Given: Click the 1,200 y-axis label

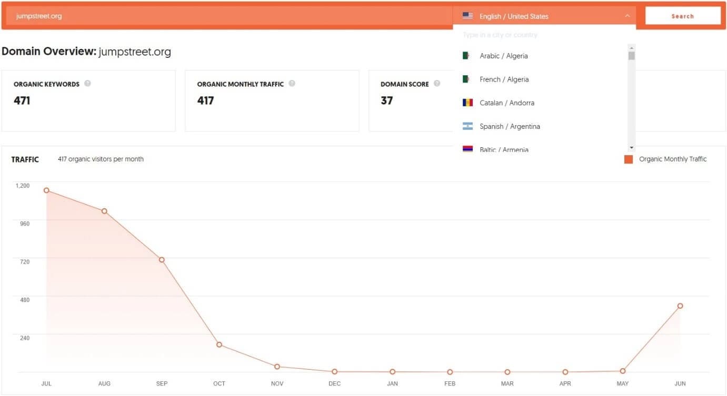Looking at the screenshot, I should pos(23,185).
